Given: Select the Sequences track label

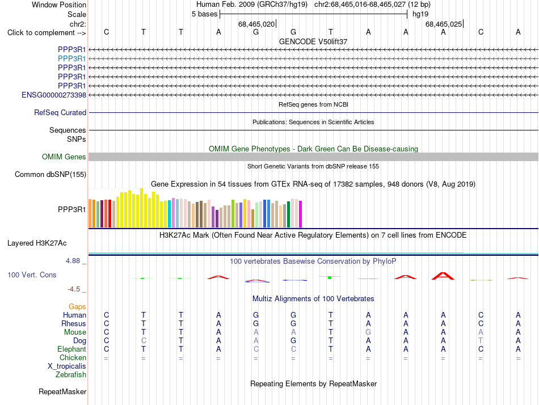Looking at the screenshot, I should (x=68, y=130).
